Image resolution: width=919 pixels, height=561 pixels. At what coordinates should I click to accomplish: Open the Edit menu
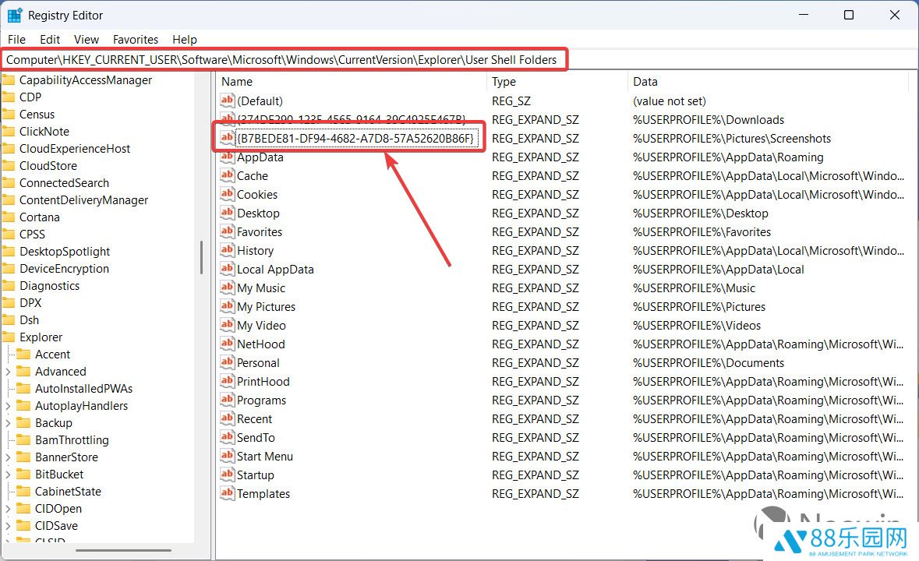coord(50,40)
